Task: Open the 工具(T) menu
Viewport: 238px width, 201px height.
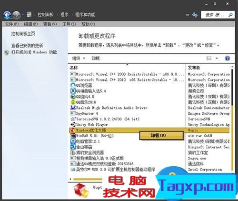Action: pos(69,24)
